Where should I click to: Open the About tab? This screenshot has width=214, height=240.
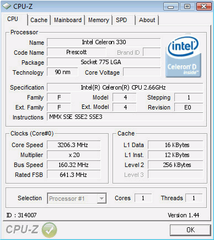[147, 20]
